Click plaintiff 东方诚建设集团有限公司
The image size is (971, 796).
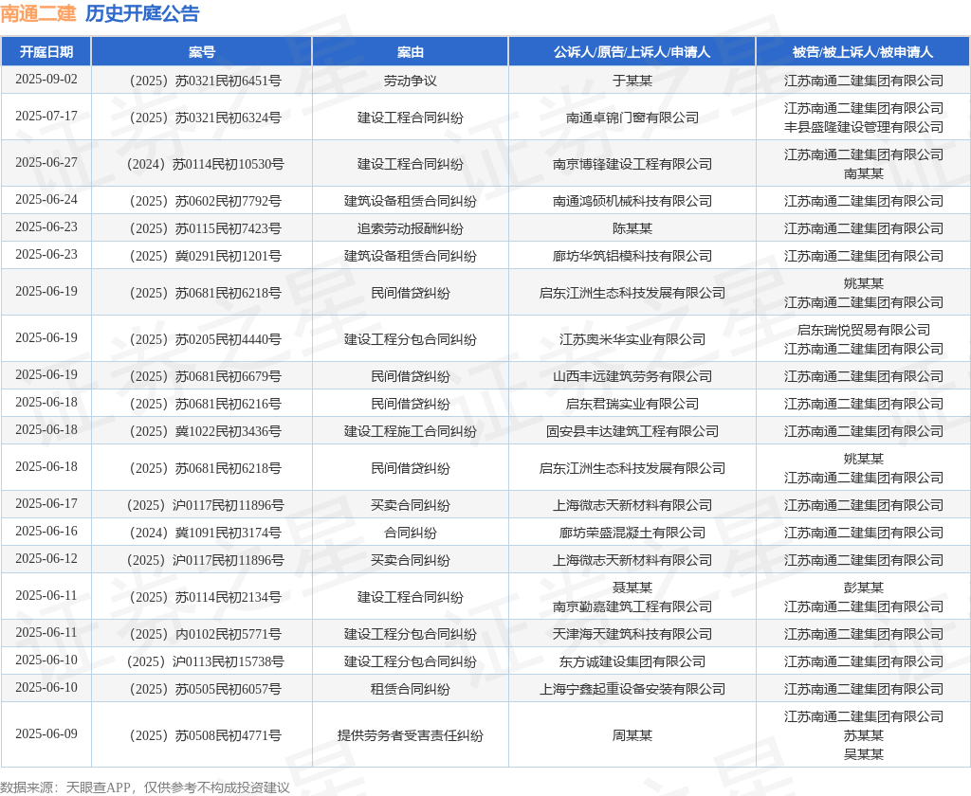(x=632, y=661)
